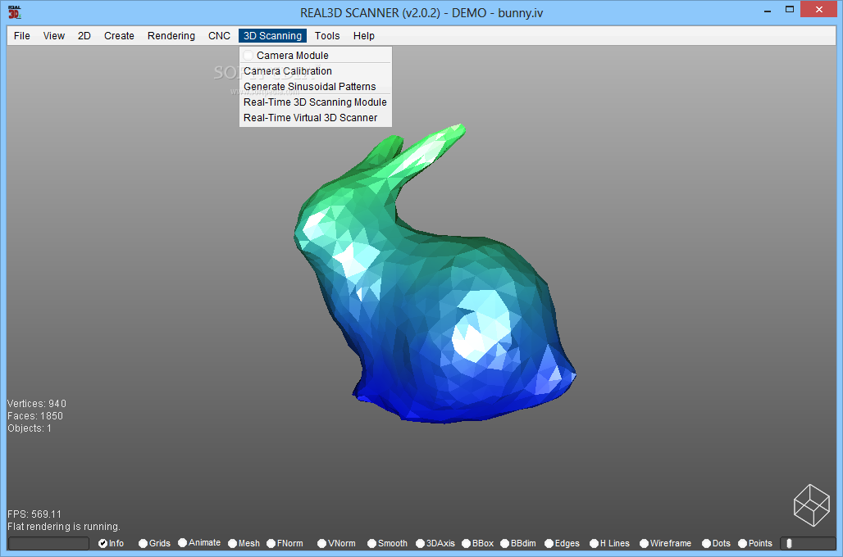Choose Camera Calibration from the menu
843x557 pixels.
pyautogui.click(x=316, y=71)
